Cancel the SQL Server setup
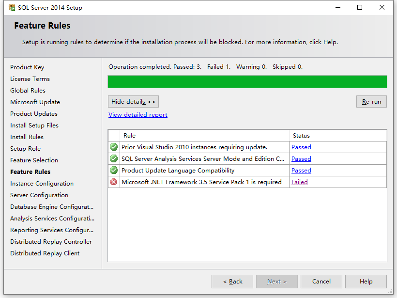The height and width of the screenshot is (298, 397). tap(321, 282)
